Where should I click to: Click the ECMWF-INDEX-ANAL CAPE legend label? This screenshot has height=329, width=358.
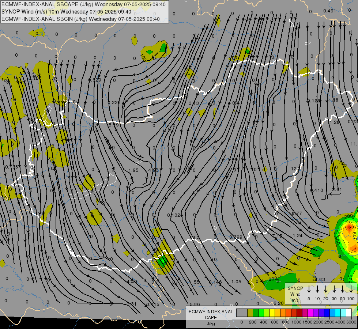tap(211, 314)
